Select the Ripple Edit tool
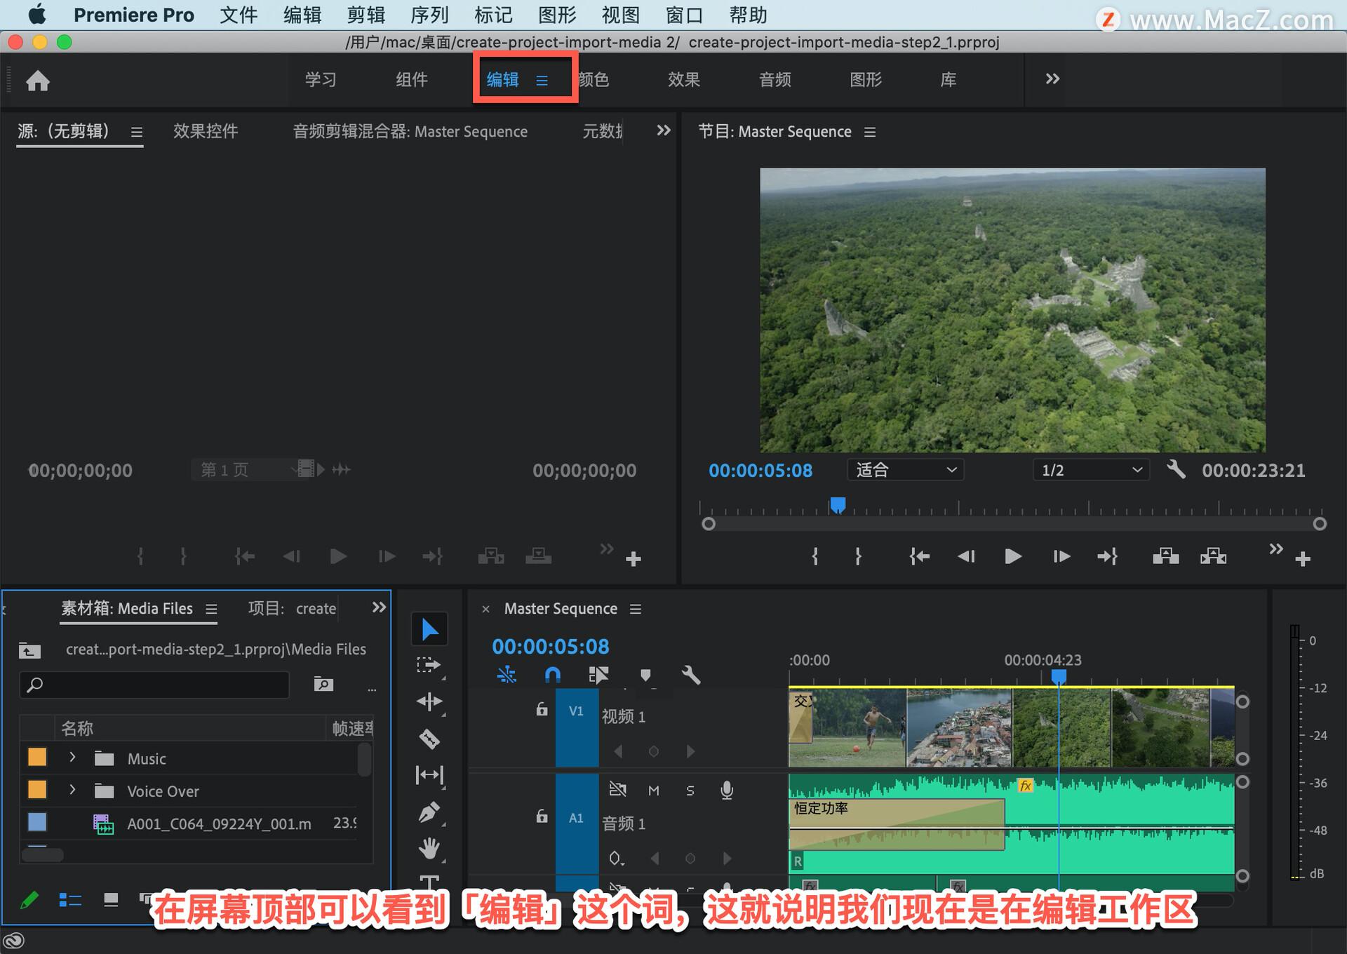The width and height of the screenshot is (1347, 954). click(x=429, y=701)
